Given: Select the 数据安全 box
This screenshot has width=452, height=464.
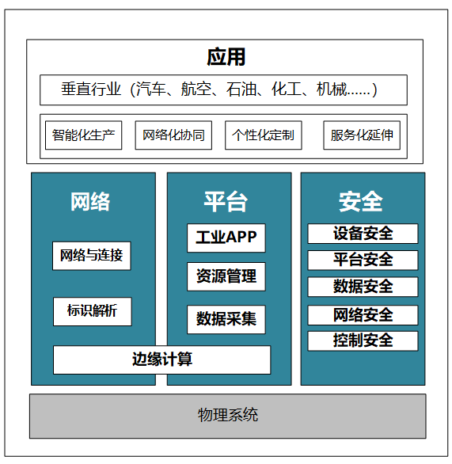Looking at the screenshot, I should 363,287.
